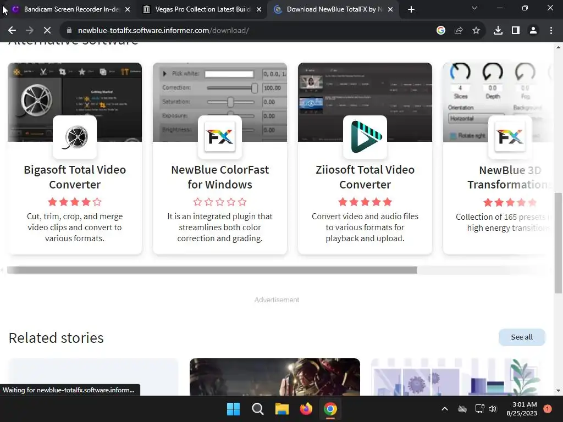The width and height of the screenshot is (563, 422).
Task: Expand the tab search chevron
Action: tap(474, 8)
